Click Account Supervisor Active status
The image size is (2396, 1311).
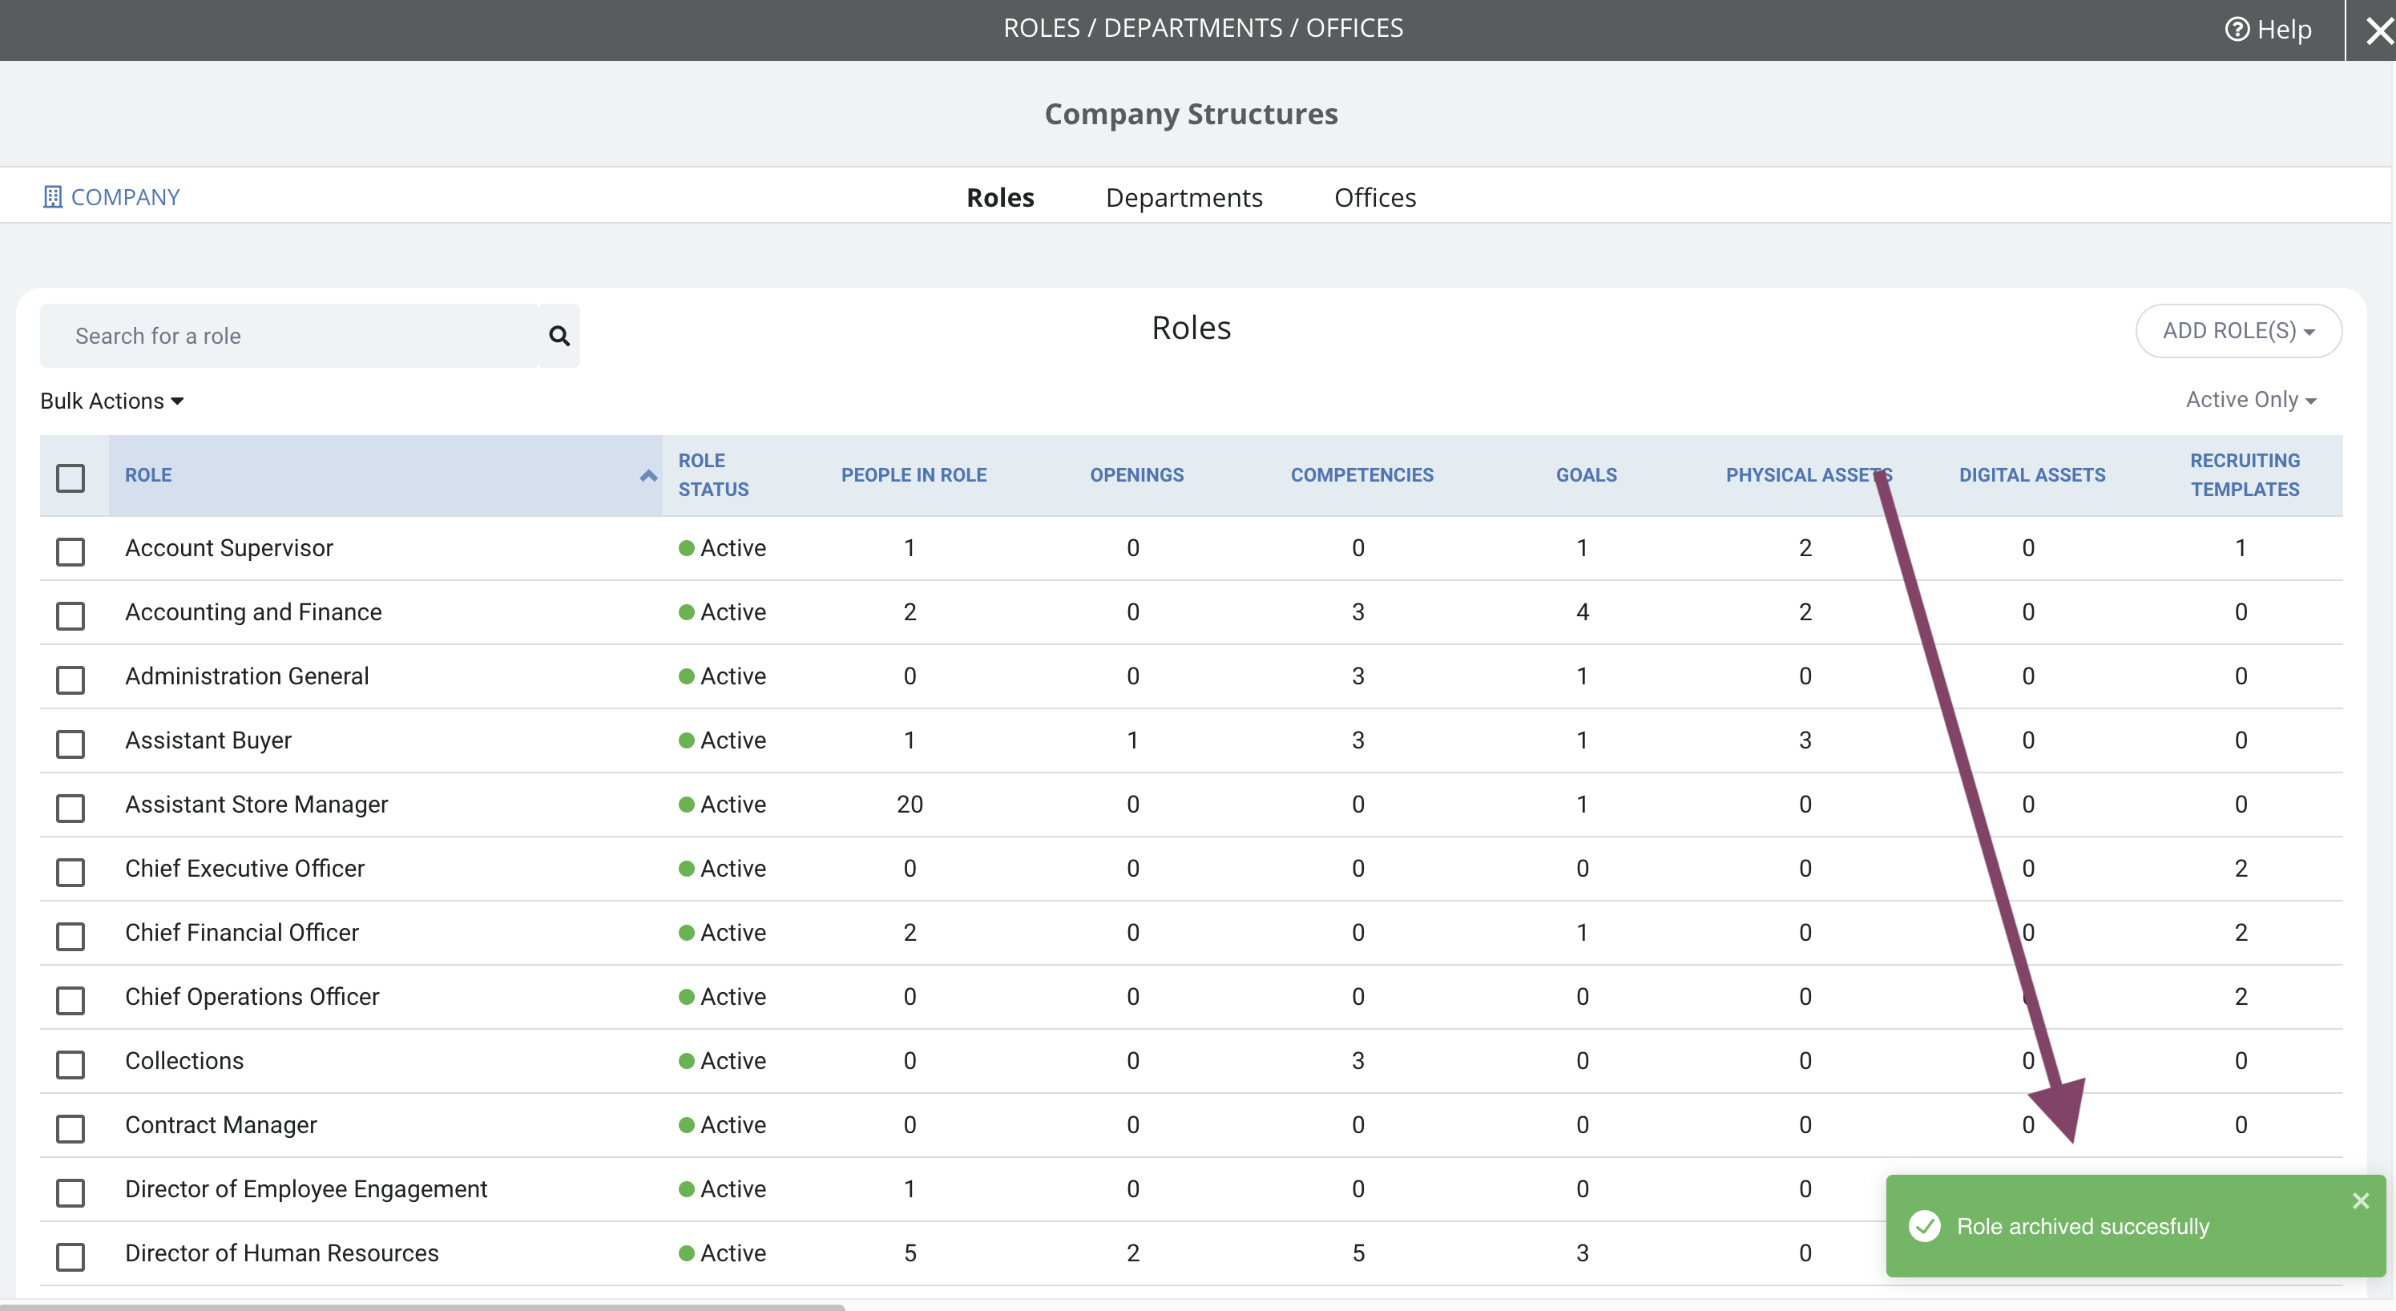point(722,548)
